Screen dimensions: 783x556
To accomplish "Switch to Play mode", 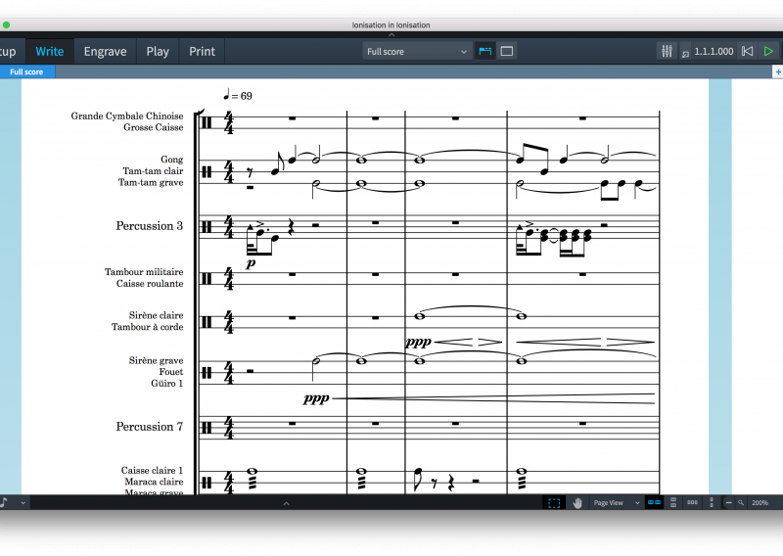I will (158, 52).
